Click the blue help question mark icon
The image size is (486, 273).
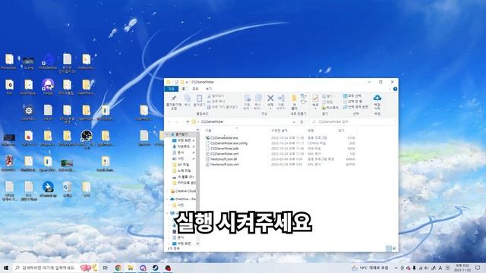[x=395, y=89]
